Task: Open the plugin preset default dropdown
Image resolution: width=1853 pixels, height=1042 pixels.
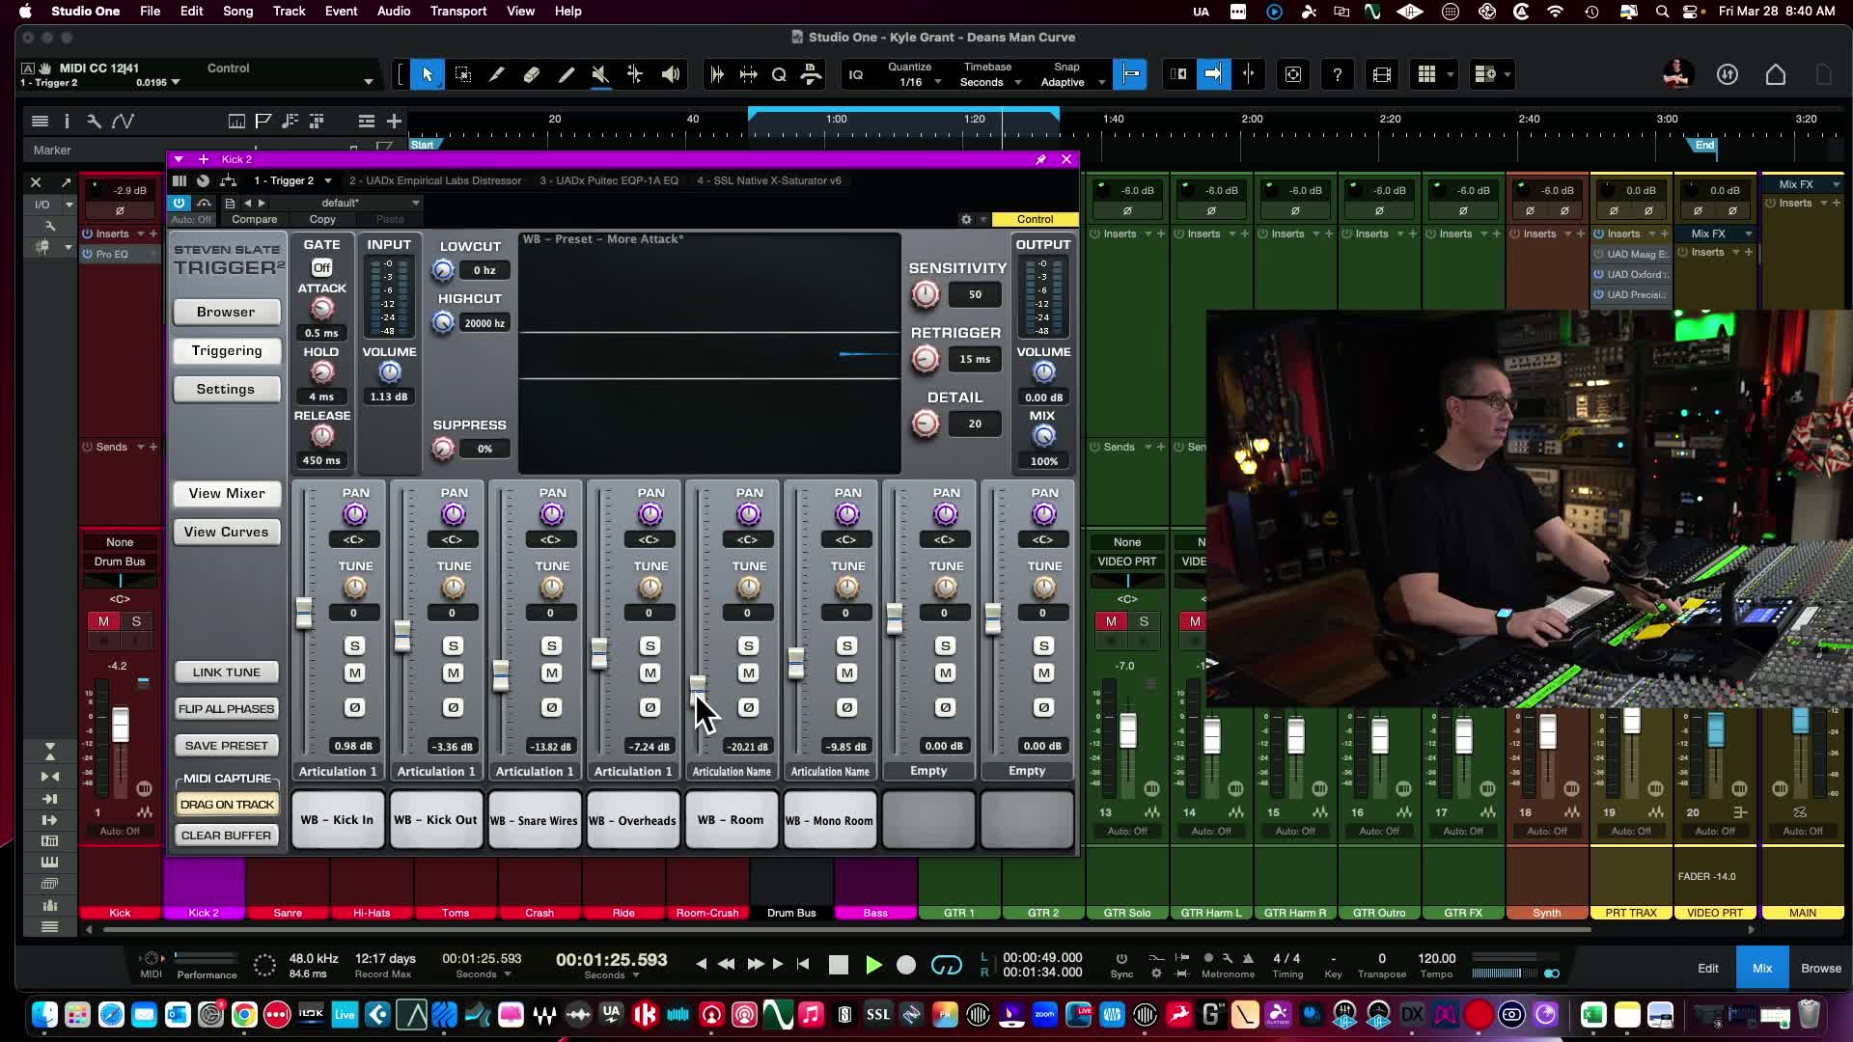Action: (x=371, y=203)
